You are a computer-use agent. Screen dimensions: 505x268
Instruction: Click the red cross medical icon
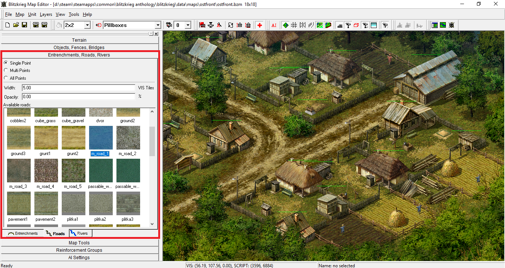pyautogui.click(x=260, y=25)
